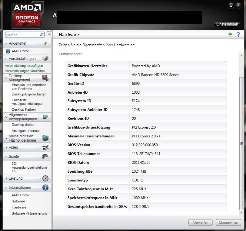Select Speichergröße value 1024 MB
The height and width of the screenshot is (231, 246).
tap(139, 171)
